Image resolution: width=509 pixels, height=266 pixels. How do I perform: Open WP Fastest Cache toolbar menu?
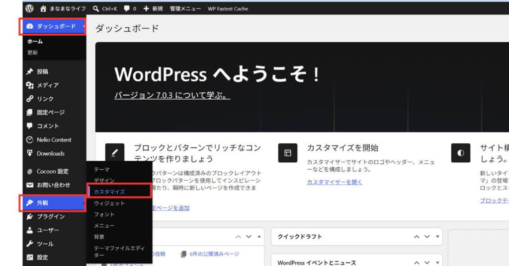(228, 9)
